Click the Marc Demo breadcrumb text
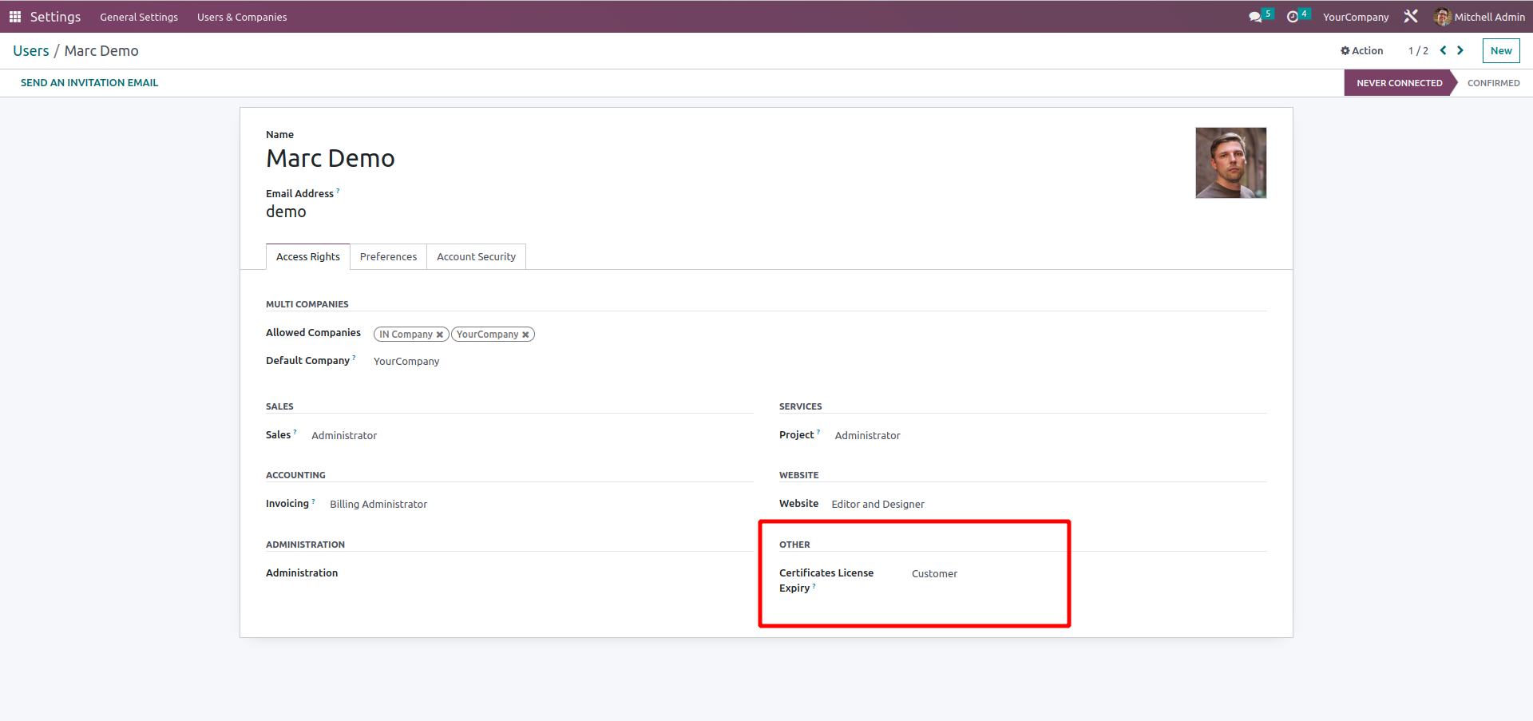The width and height of the screenshot is (1533, 721). click(101, 50)
